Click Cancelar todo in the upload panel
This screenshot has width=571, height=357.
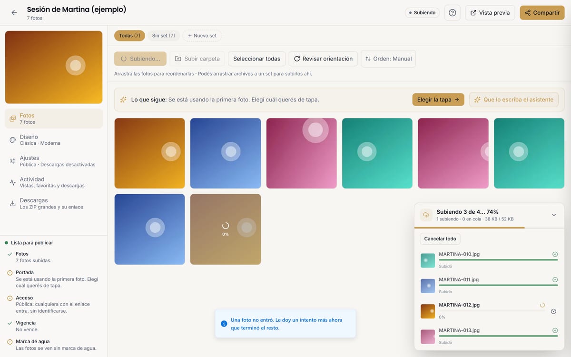[440, 238]
